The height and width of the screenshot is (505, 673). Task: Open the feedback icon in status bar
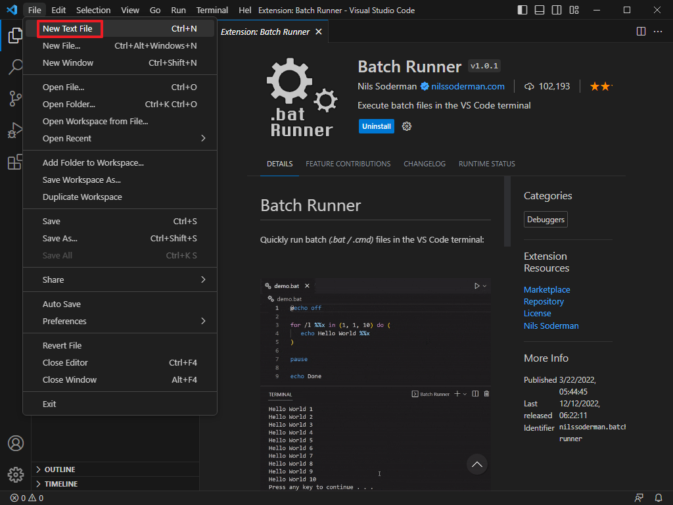[x=639, y=498]
